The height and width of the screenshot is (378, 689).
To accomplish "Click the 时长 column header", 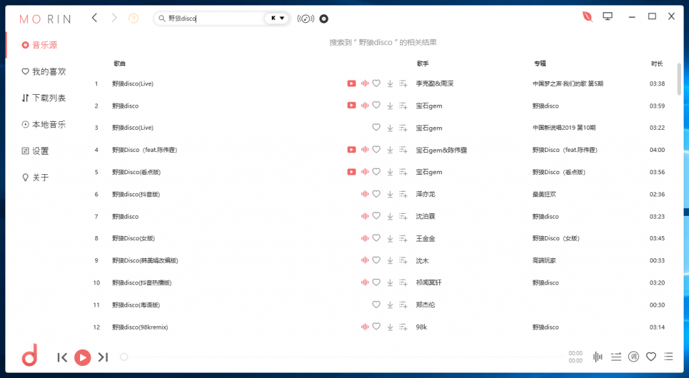I will 657,64.
